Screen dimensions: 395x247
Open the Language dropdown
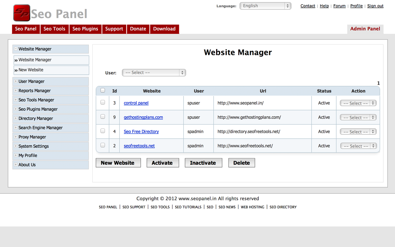(x=265, y=6)
